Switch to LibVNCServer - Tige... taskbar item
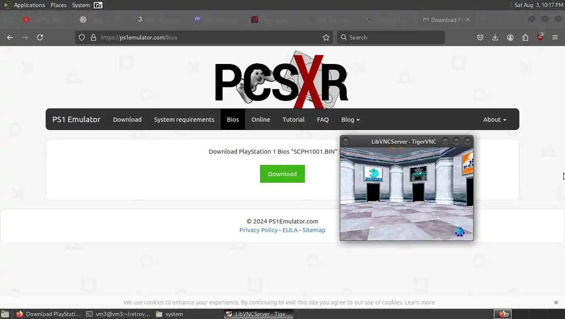This screenshot has width=565, height=319. click(258, 314)
